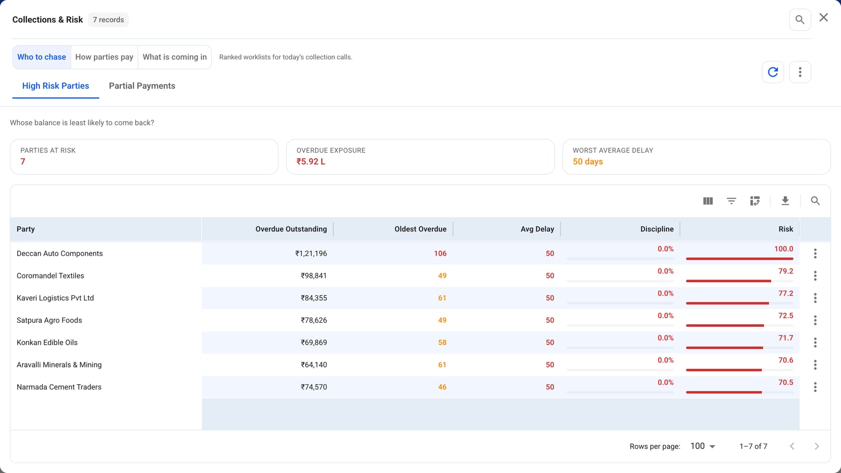Screen dimensions: 841x473
Task: Switch to the High Risk Parties tab
Action: [x=56, y=86]
